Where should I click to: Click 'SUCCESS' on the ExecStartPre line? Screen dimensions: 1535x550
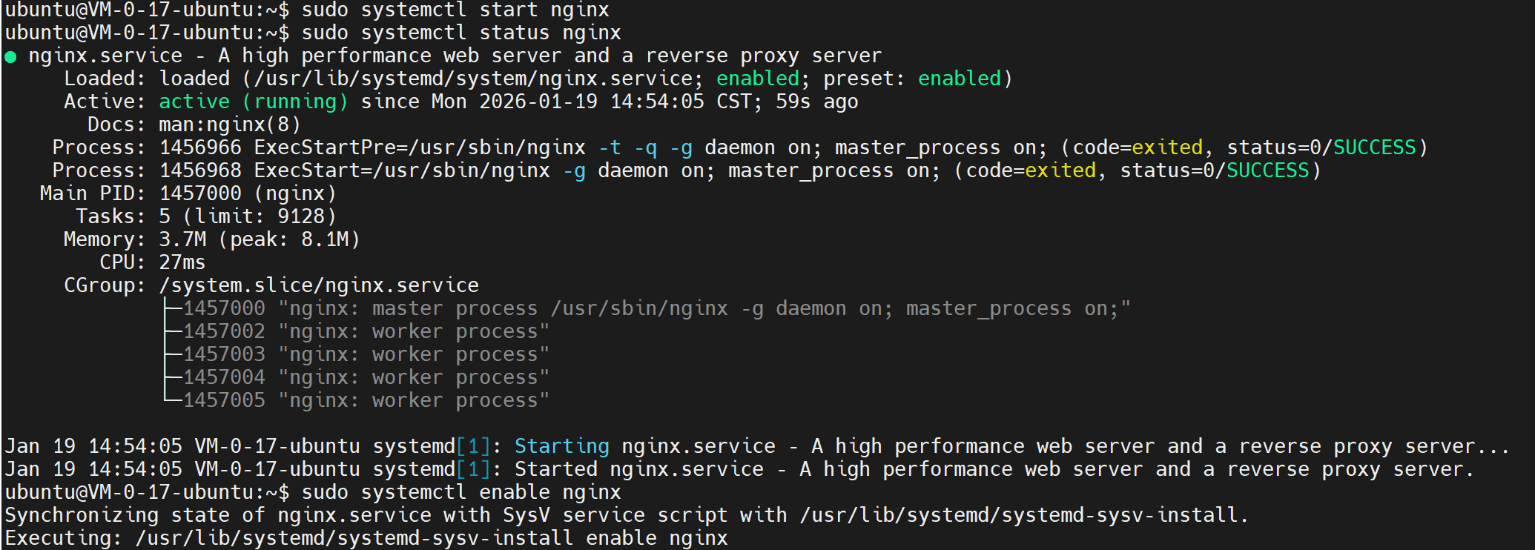pos(1375,148)
